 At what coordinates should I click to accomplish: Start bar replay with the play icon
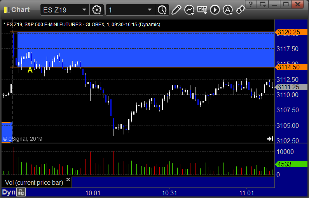[x=215, y=10]
